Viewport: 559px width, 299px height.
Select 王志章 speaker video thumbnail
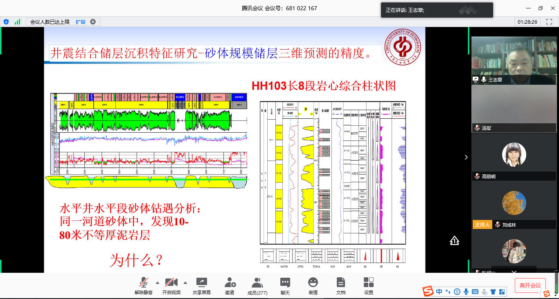click(x=514, y=60)
